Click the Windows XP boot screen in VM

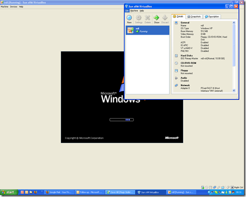click(x=122, y=97)
